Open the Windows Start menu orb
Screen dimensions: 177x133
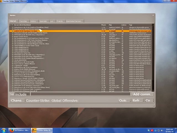click(4, 130)
